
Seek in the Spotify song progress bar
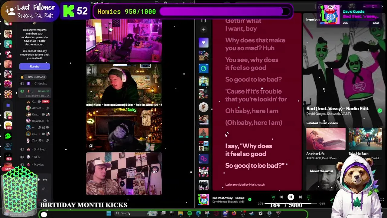(x=291, y=204)
